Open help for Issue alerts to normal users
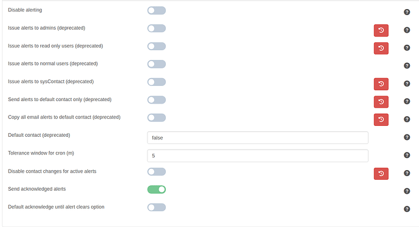 [407, 65]
